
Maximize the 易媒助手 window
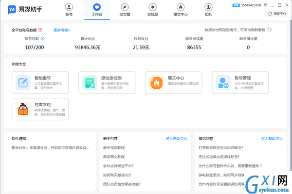click(279, 5)
